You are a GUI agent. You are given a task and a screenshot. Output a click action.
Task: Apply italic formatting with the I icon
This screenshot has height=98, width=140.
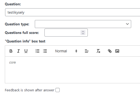(x=18, y=51)
